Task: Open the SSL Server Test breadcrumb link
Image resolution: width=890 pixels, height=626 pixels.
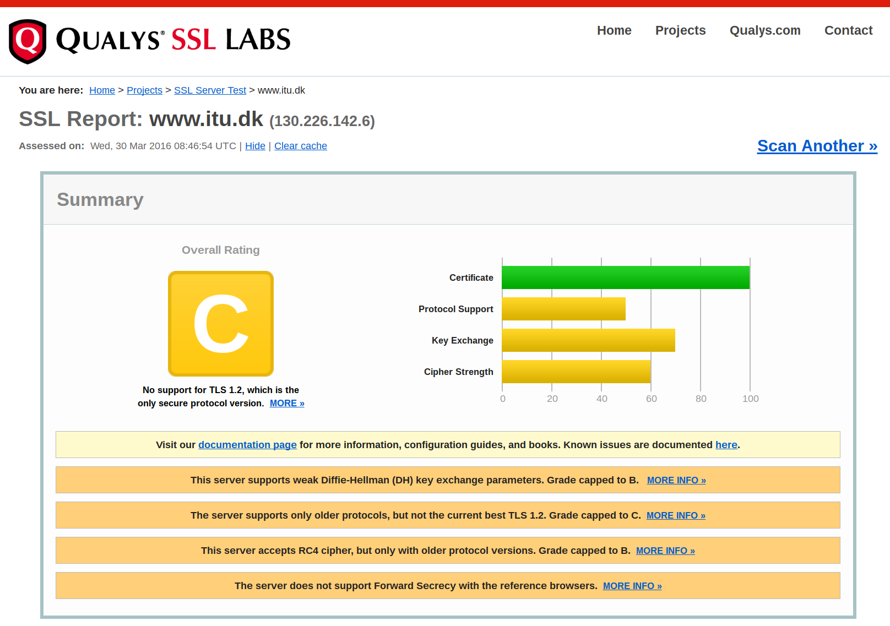Action: click(x=210, y=90)
